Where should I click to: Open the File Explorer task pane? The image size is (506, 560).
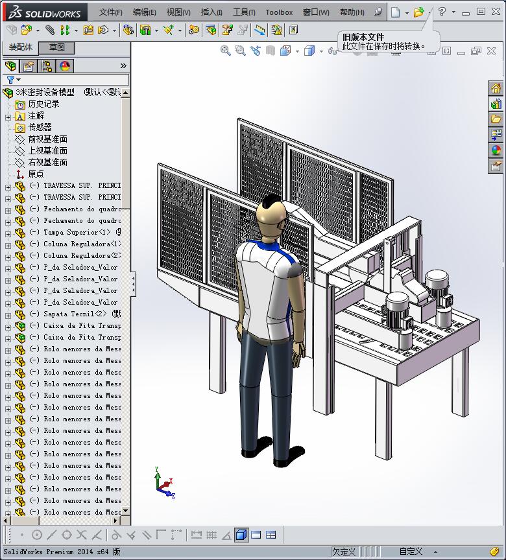pyautogui.click(x=496, y=119)
